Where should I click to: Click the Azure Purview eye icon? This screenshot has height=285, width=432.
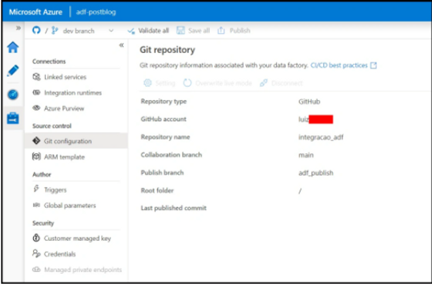tap(37, 108)
